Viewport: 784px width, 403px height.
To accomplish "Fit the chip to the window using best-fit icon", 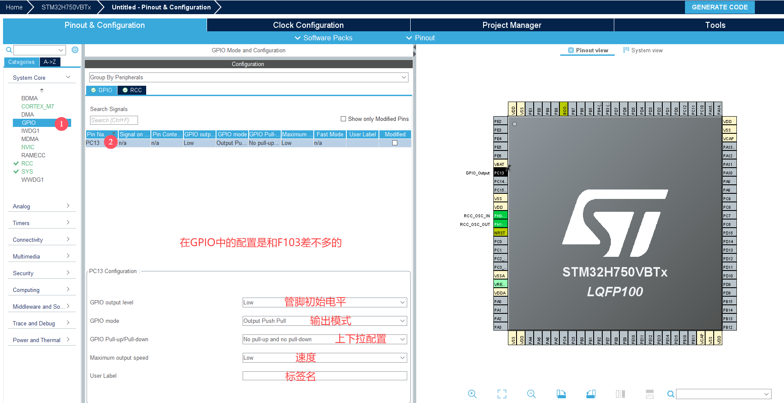I will coord(502,394).
